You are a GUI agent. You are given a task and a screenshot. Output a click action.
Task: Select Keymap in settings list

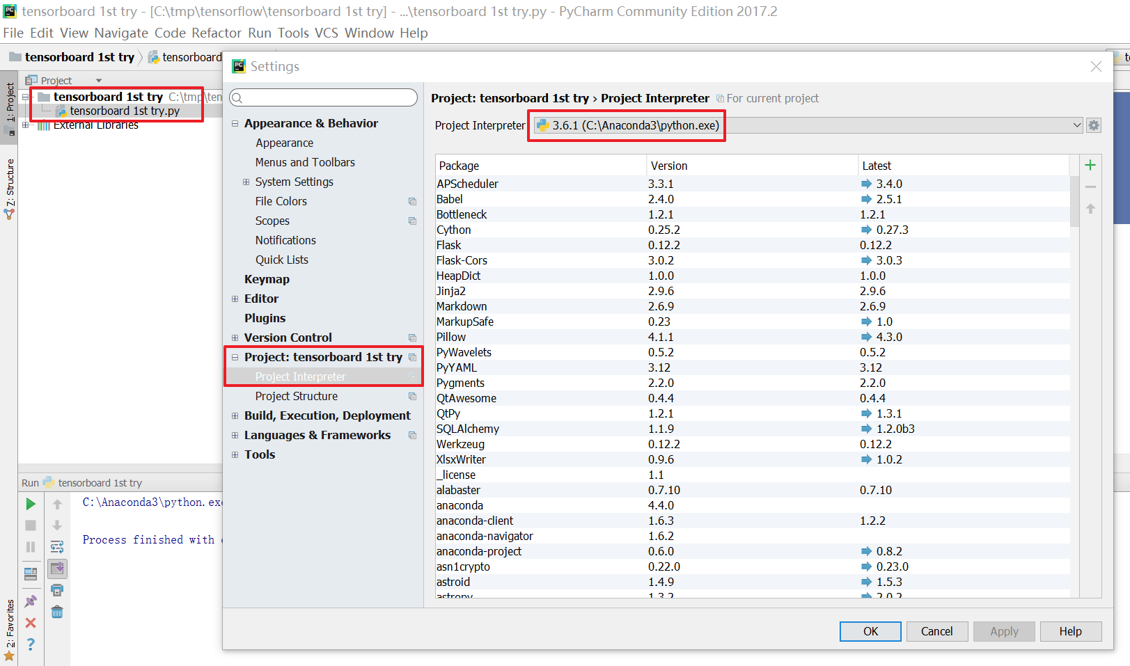(267, 279)
